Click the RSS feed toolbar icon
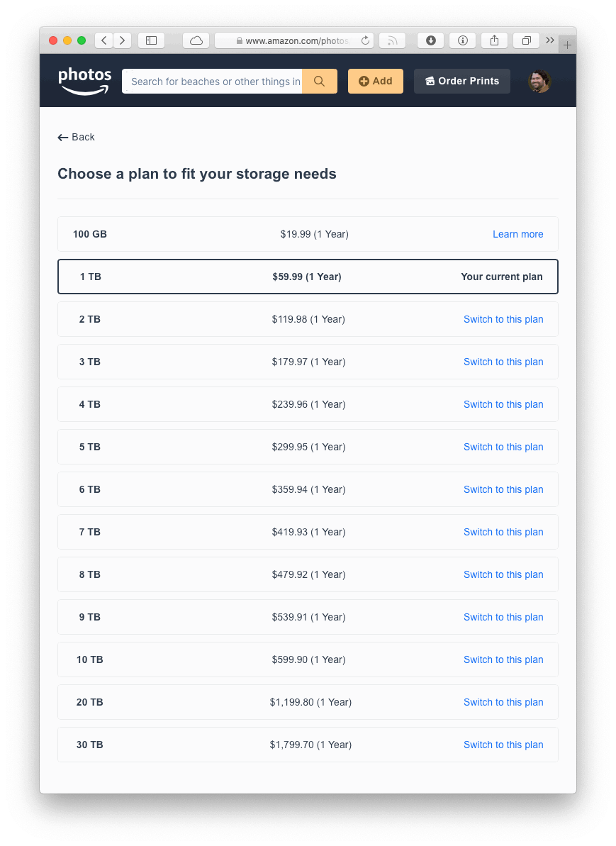 (392, 40)
